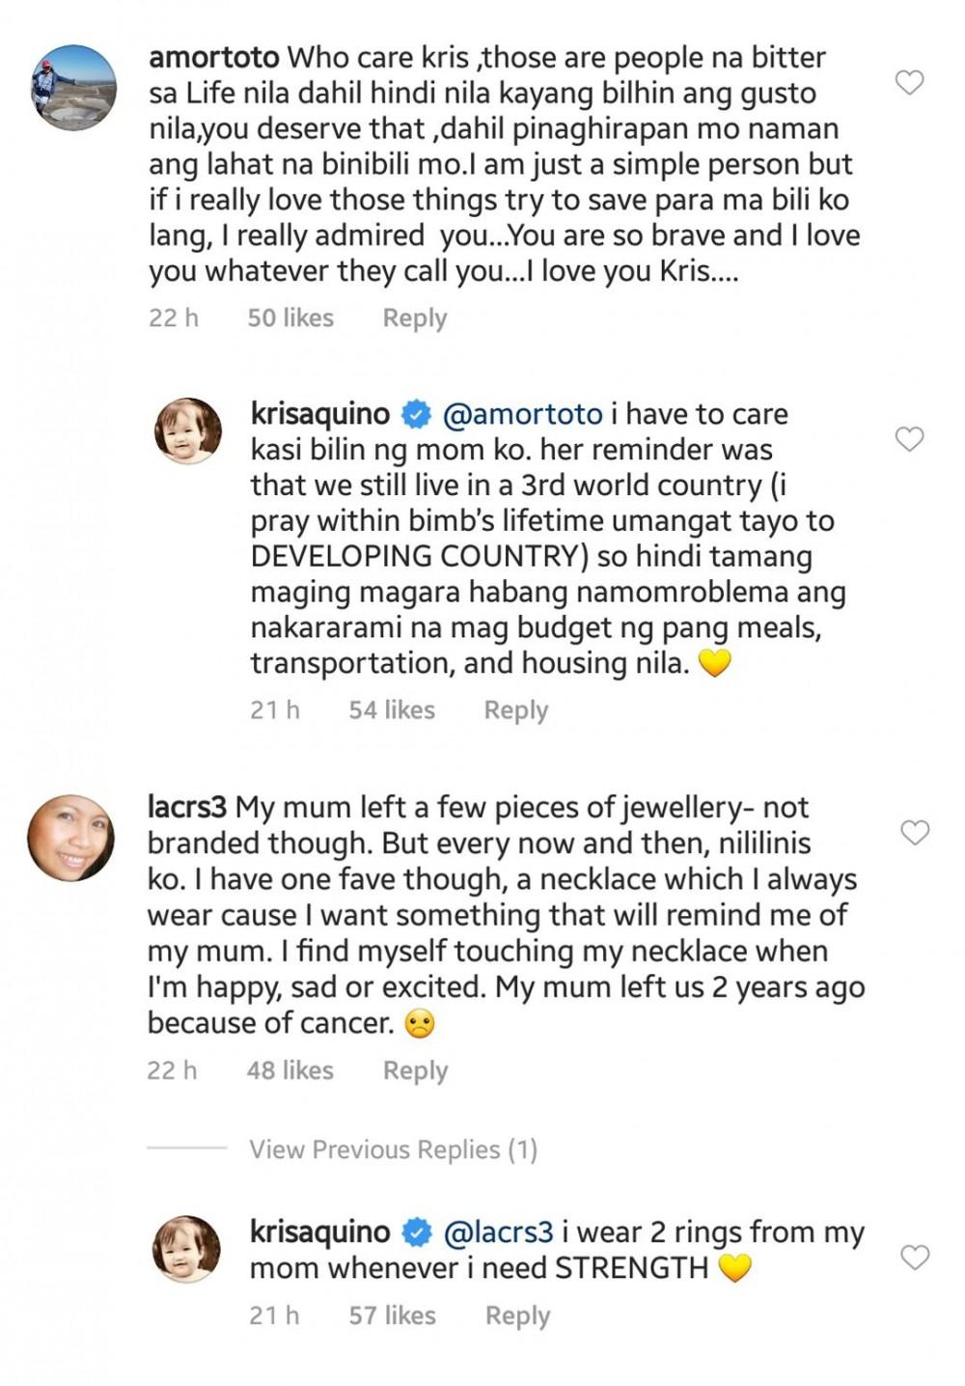Open the @lacrs3 mention link
Viewport: 965px width, 1386px height.
(x=498, y=1232)
